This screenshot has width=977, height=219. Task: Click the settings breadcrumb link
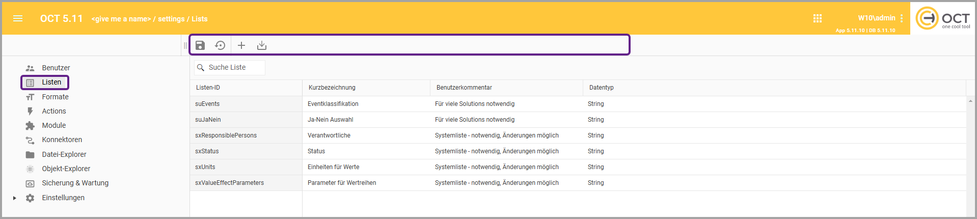[171, 19]
